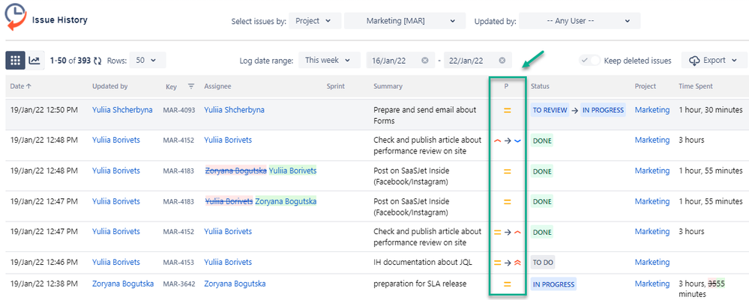Click the Assignee column header
The height and width of the screenshot is (300, 749).
[218, 86]
